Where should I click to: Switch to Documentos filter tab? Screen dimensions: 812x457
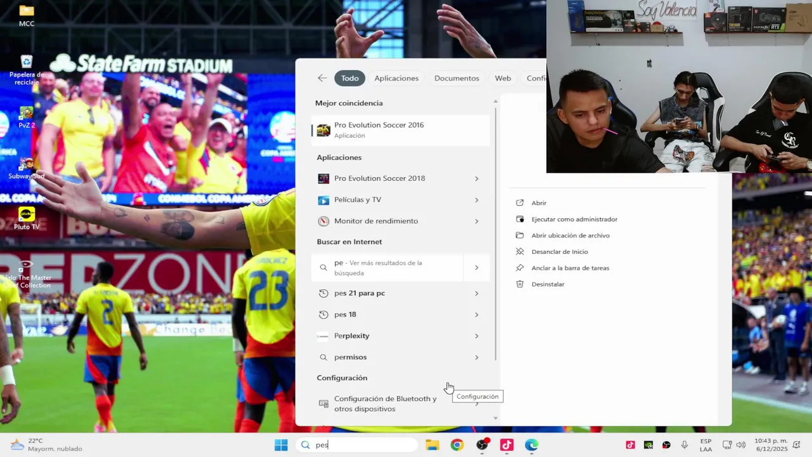[x=457, y=78]
